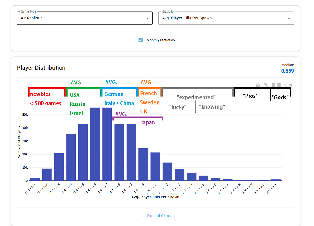314x226 pixels.
Task: Click the last bar for 2.0 - 4.1
Action: pyautogui.click(x=276, y=180)
